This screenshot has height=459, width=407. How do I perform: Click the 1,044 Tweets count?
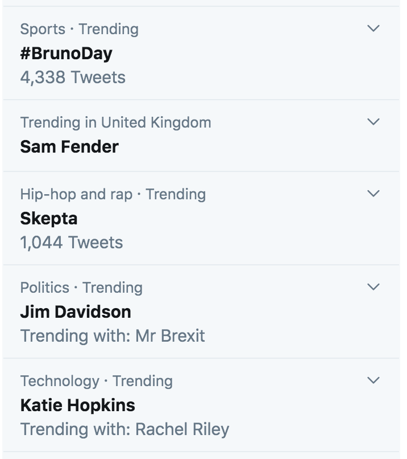72,243
